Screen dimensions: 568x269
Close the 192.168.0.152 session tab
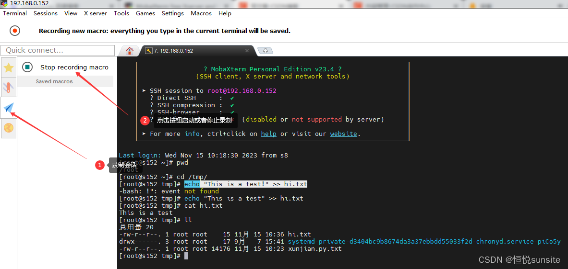click(x=247, y=50)
